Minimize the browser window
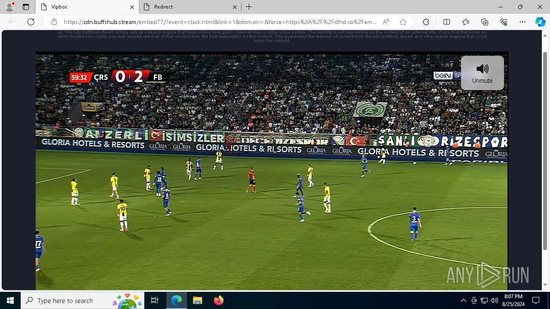 [501, 7]
